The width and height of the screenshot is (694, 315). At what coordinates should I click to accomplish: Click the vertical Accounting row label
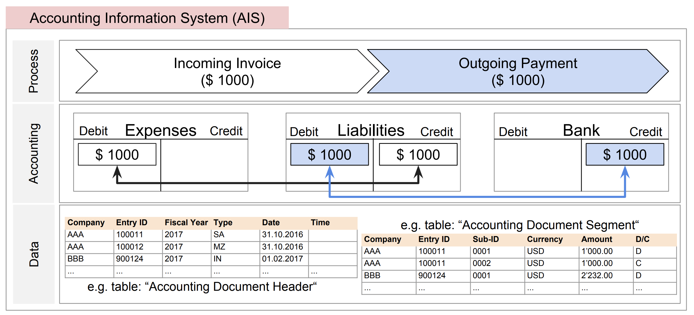34,153
